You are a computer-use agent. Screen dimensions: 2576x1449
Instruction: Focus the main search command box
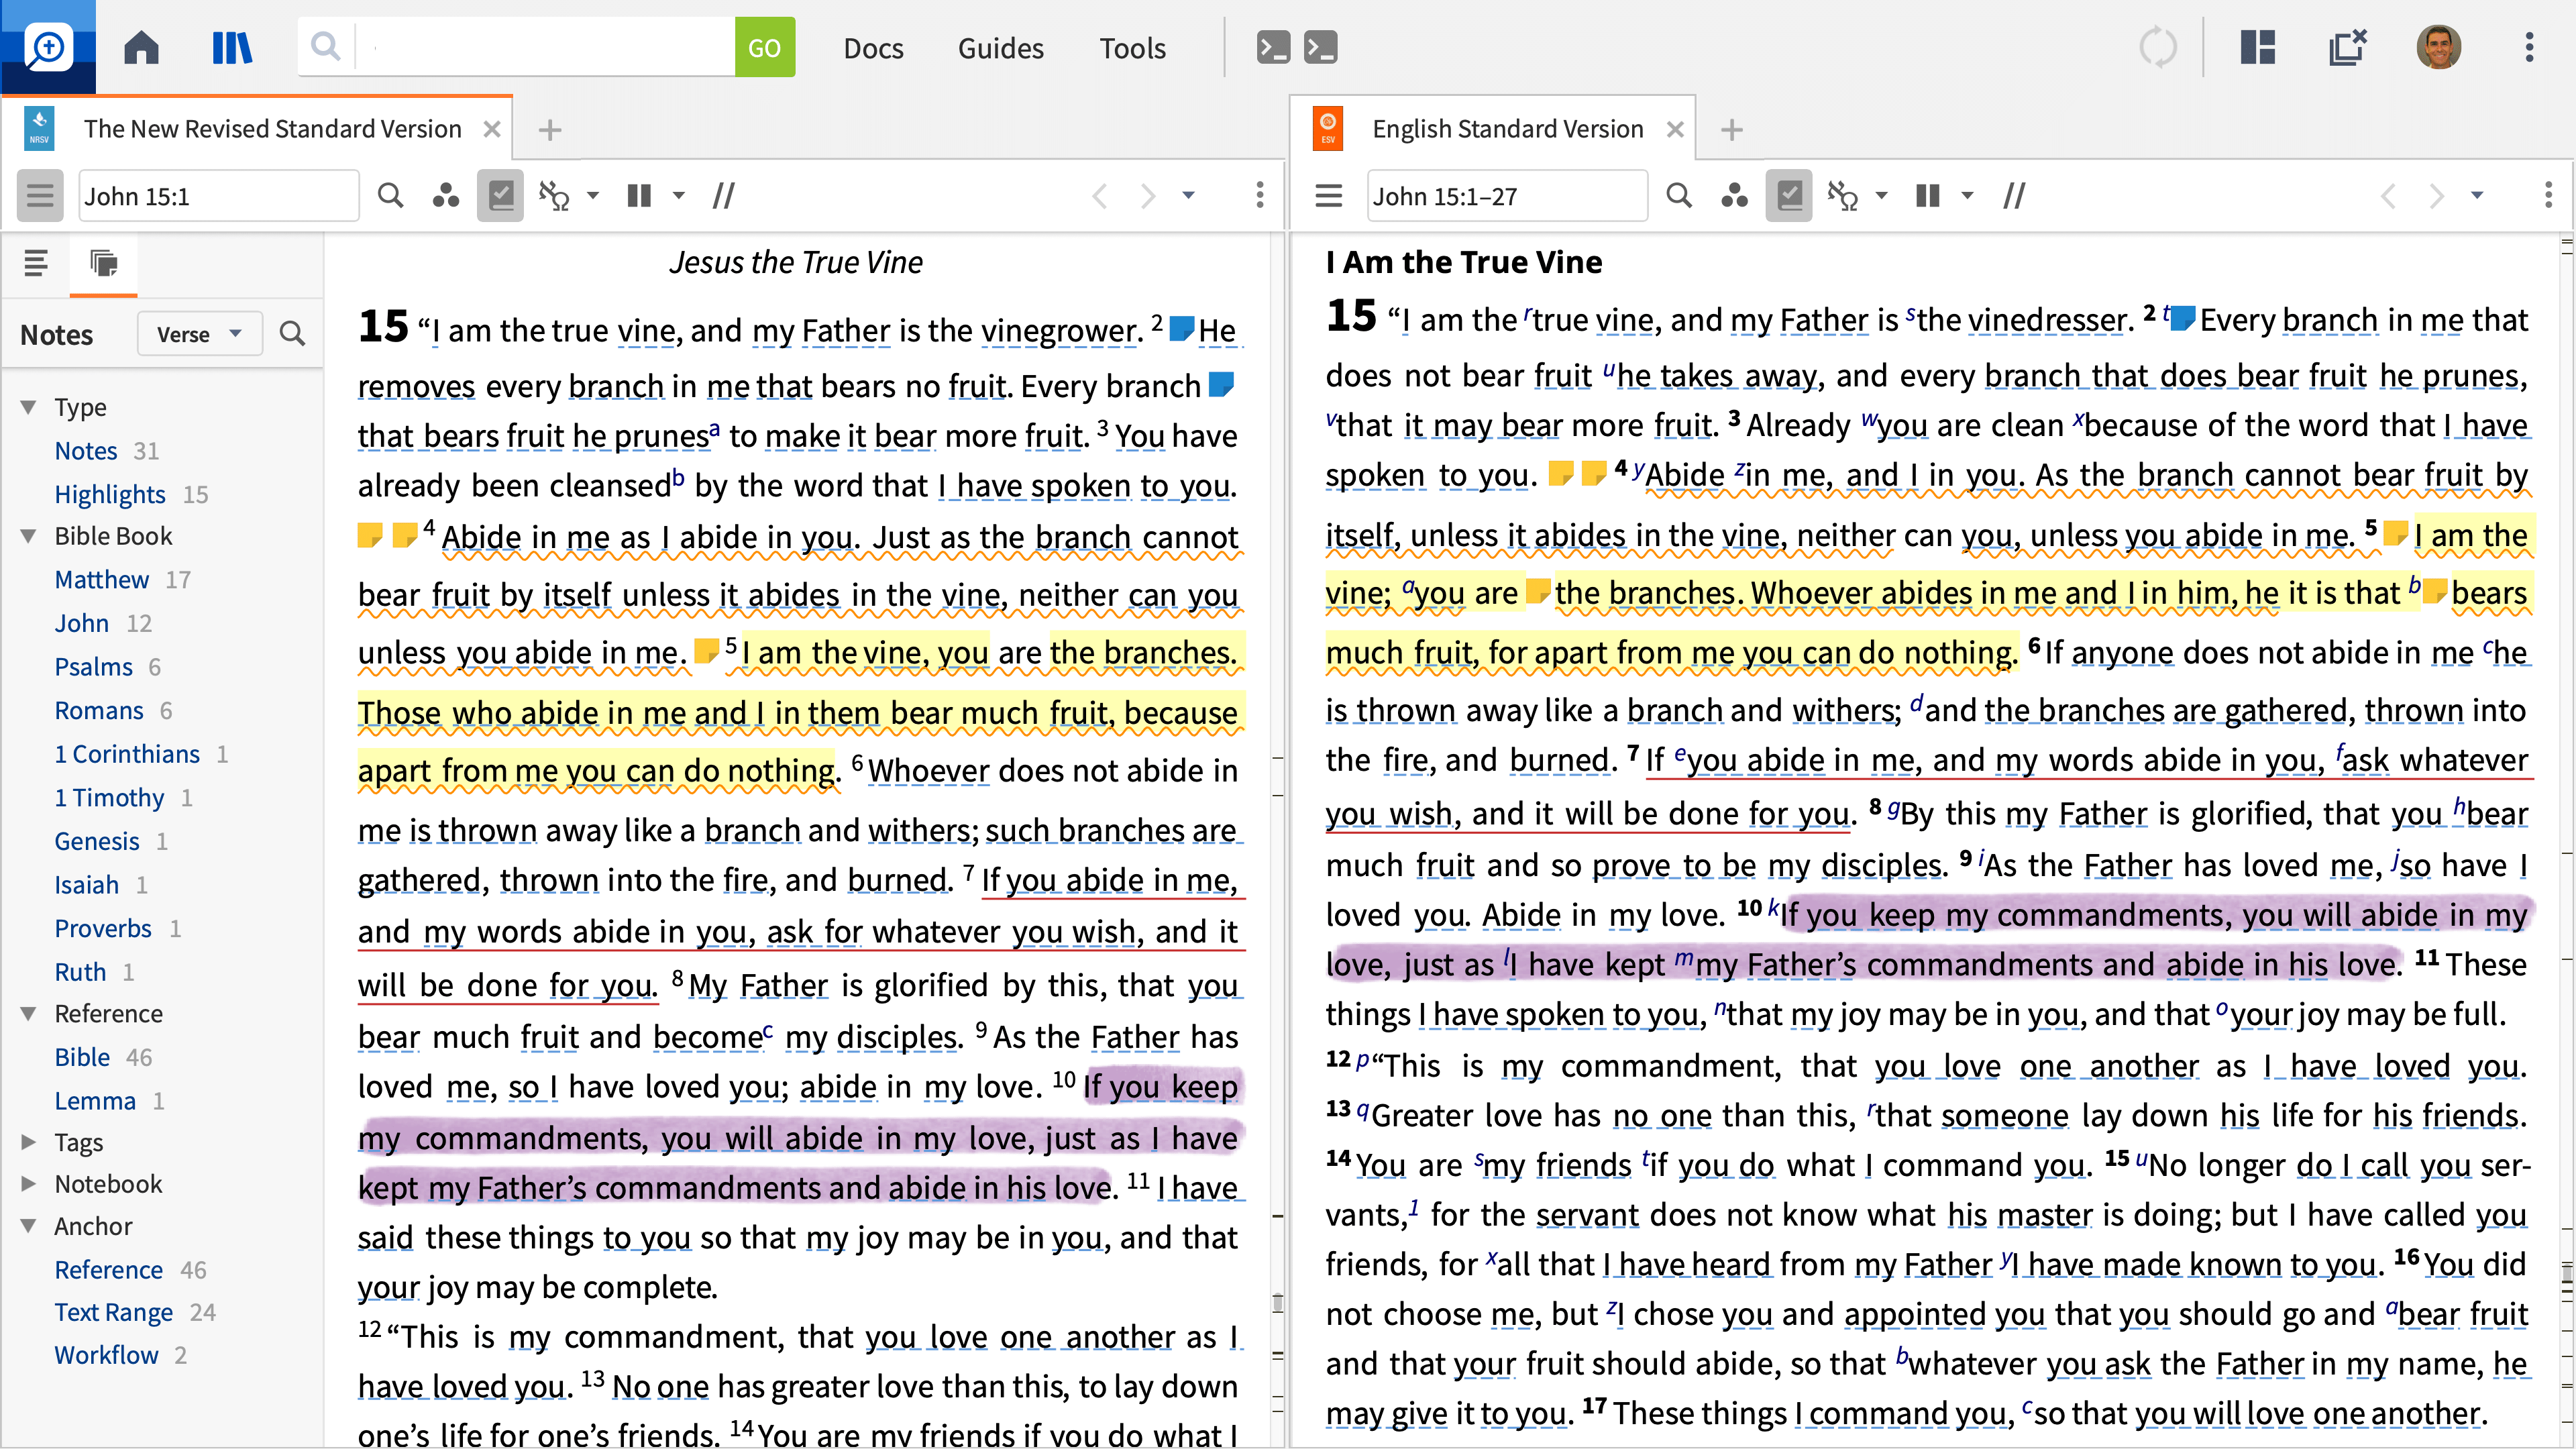[545, 47]
